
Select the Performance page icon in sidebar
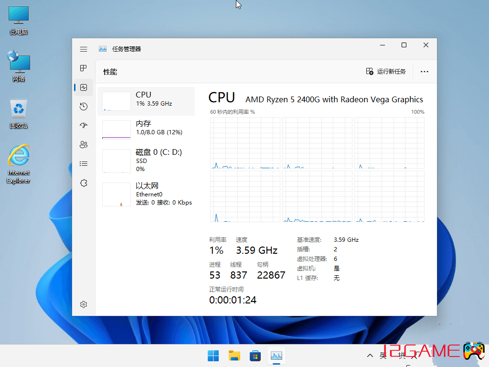(x=83, y=87)
